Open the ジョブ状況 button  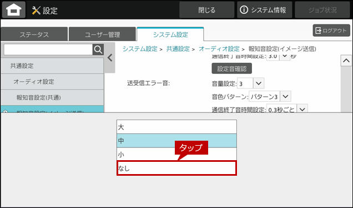tap(322, 10)
